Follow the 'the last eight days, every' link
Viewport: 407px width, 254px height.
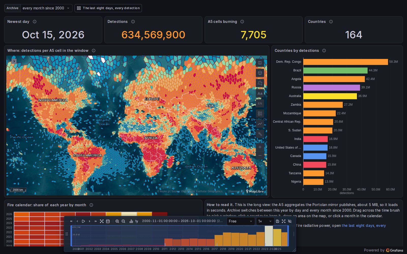click(364, 226)
